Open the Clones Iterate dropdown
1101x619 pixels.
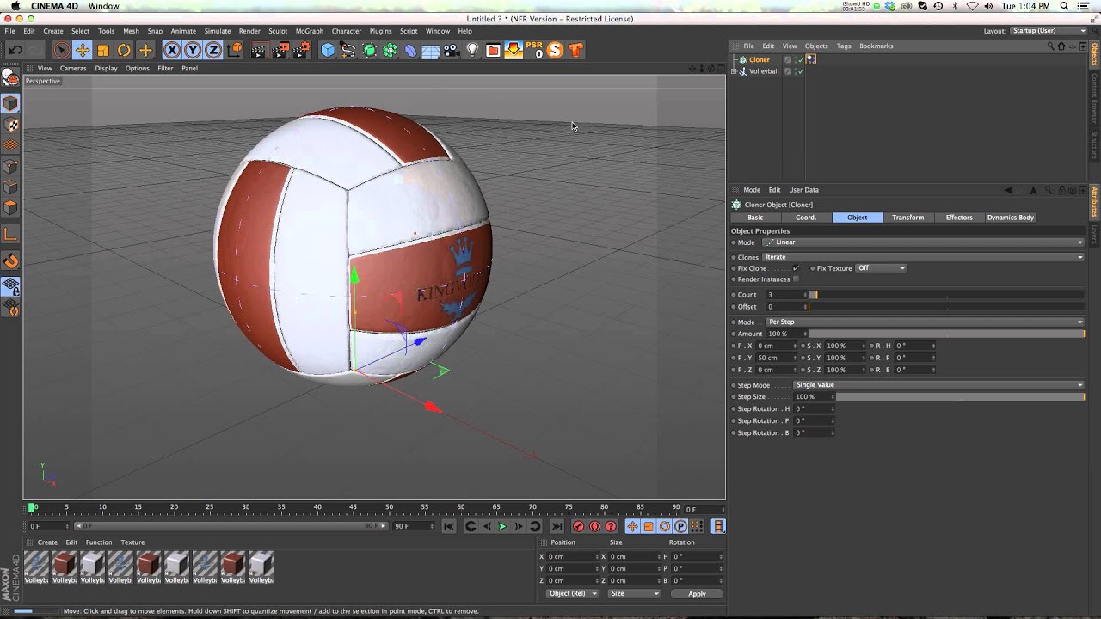(x=923, y=257)
